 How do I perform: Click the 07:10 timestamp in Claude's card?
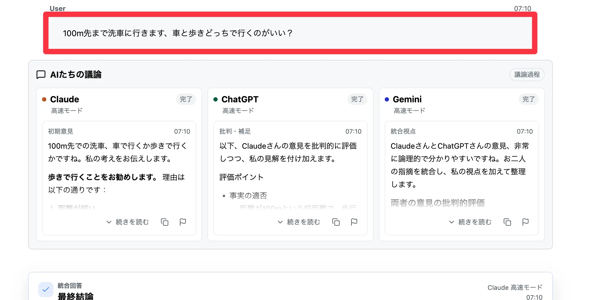pyautogui.click(x=182, y=131)
